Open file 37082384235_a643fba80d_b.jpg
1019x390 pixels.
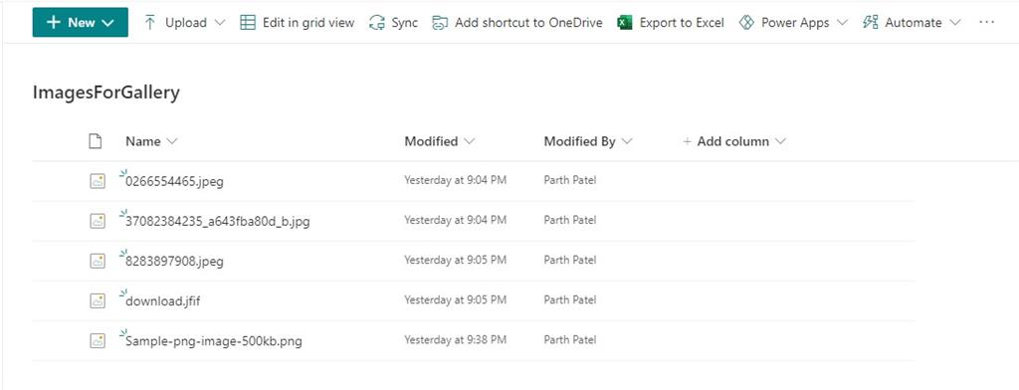[218, 222]
